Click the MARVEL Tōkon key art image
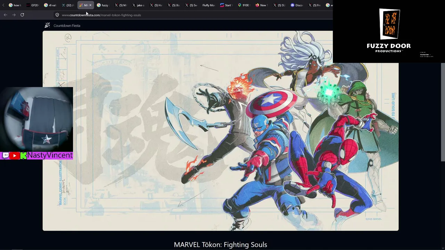Screen dimensions: 445x250 [x=220, y=131]
